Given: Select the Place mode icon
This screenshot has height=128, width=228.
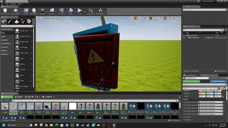Looking at the screenshot, I should click(4, 21).
